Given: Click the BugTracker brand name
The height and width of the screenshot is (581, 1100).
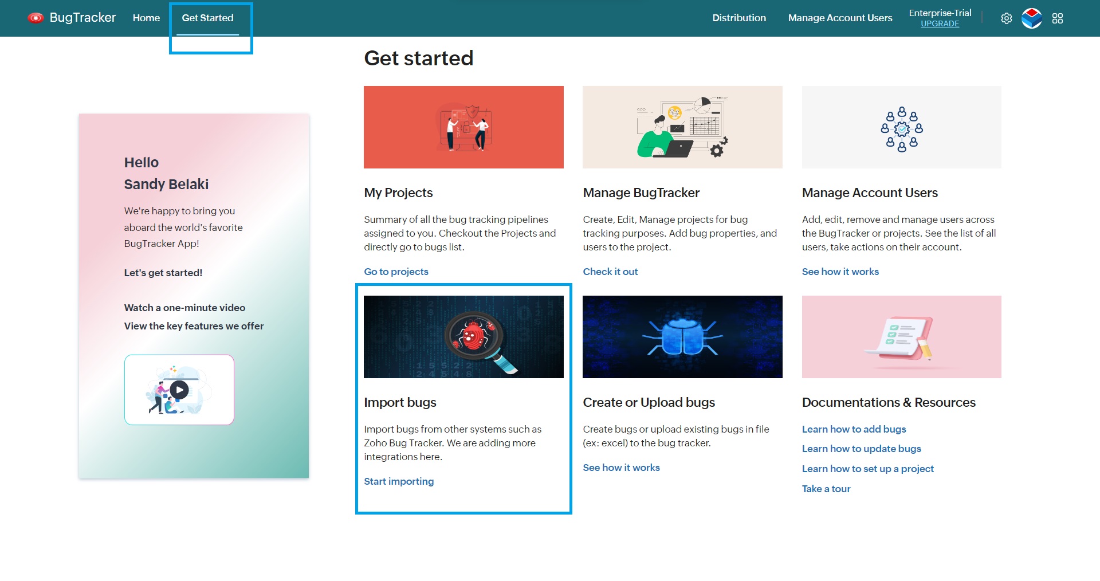Looking at the screenshot, I should (82, 18).
